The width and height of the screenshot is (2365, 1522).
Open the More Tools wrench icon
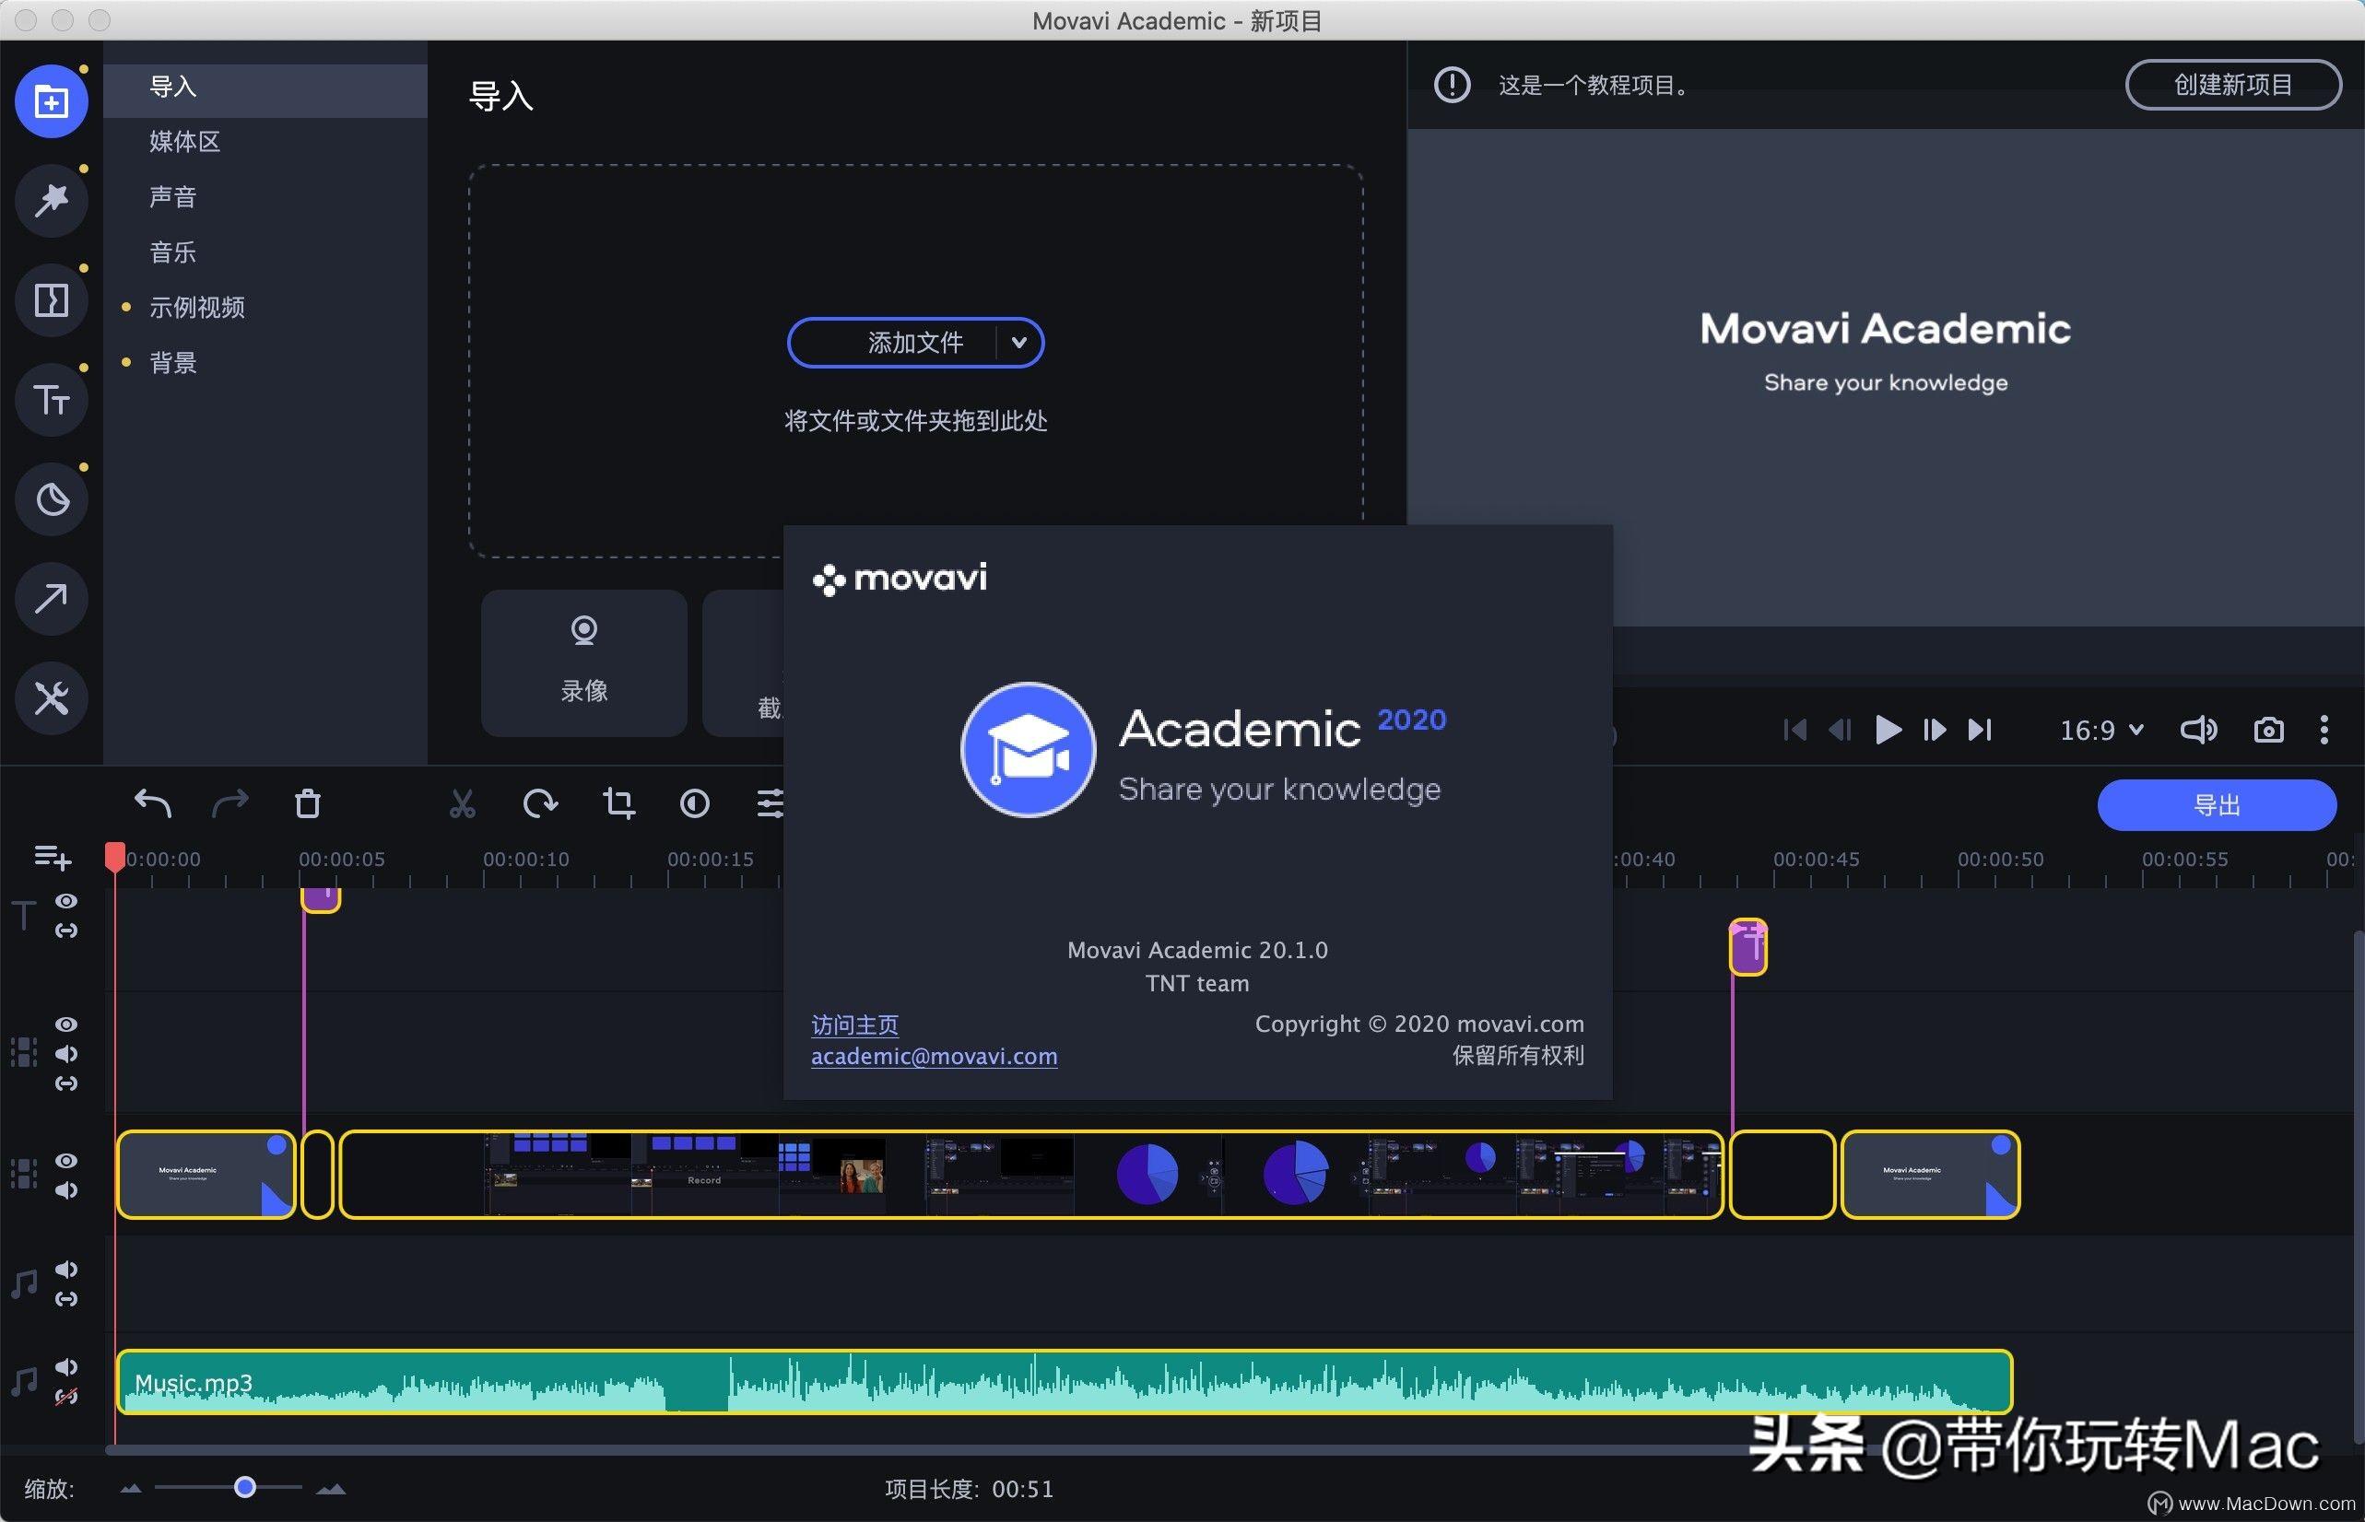pos(52,698)
